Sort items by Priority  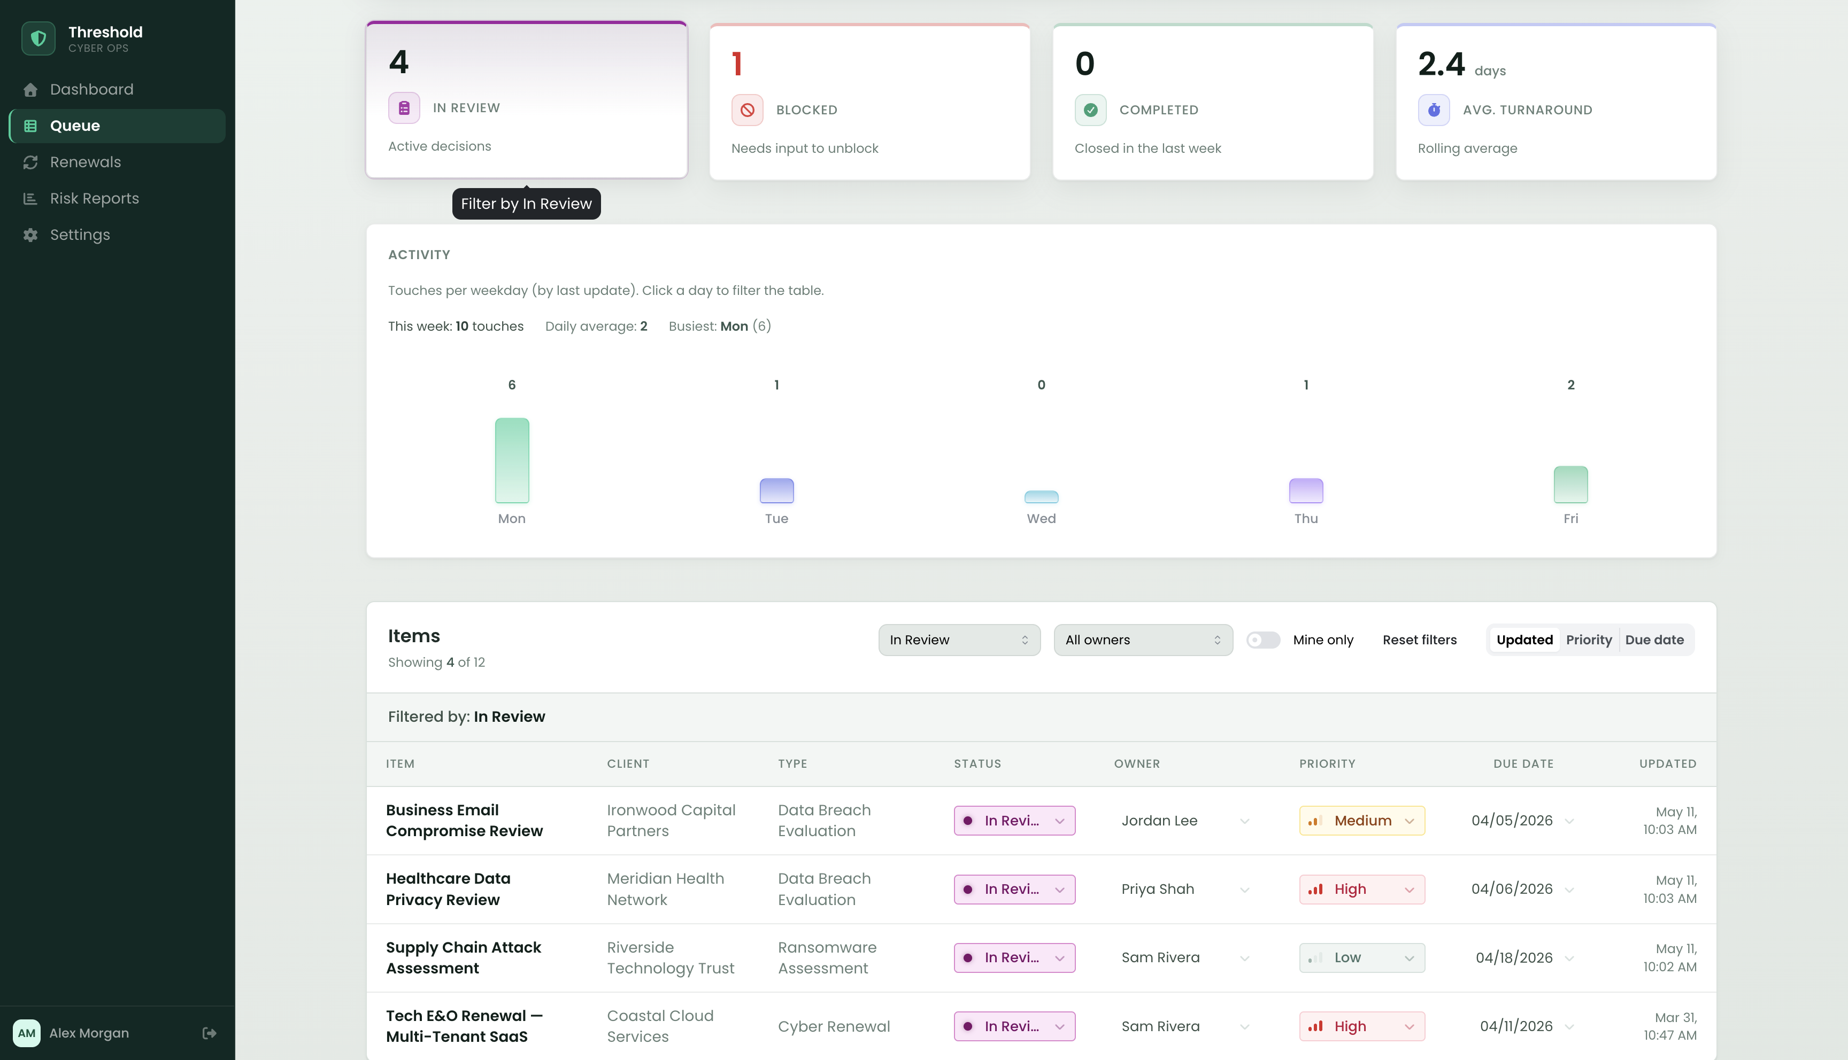[x=1589, y=640]
